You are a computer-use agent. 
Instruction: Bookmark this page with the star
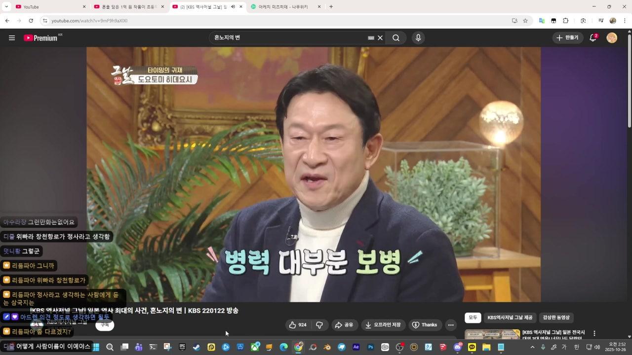coord(525,21)
